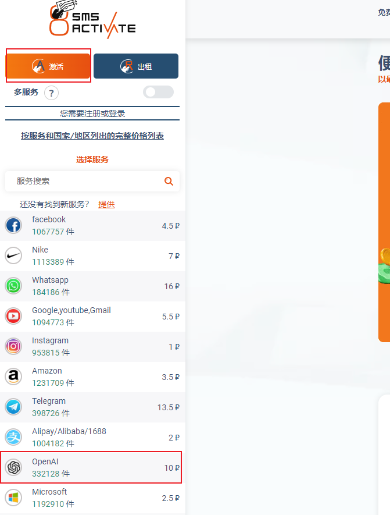Select the YouTube/Google service icon

[13, 317]
